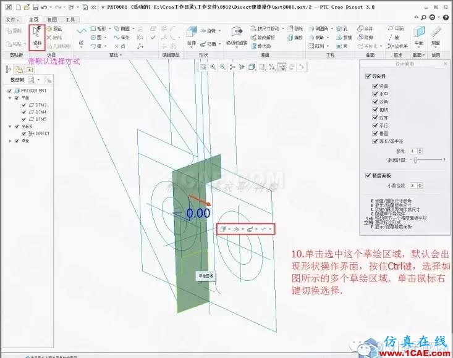Click the 孔 (Hole) tool
Image resolution: width=453 pixels, height=358 pixels.
tap(342, 28)
